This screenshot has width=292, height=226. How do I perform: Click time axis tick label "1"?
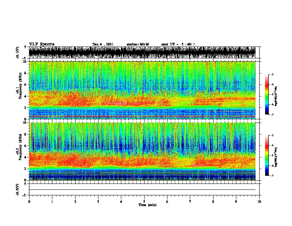[52, 202]
